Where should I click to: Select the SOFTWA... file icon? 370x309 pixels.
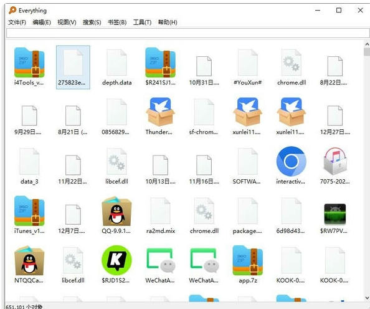coord(247,162)
